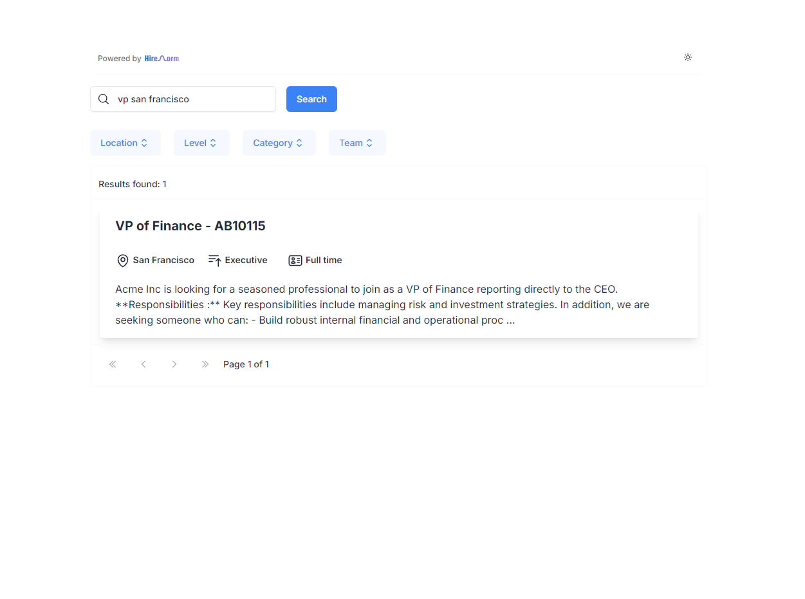Click the HireNorm logo link
Viewport: 805px width, 599px height.
[162, 59]
